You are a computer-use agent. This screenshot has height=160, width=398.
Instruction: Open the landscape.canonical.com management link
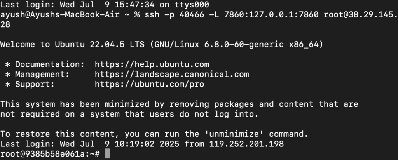[172, 74]
